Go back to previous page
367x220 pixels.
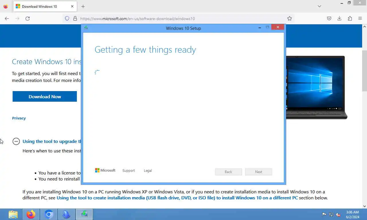pos(7,18)
